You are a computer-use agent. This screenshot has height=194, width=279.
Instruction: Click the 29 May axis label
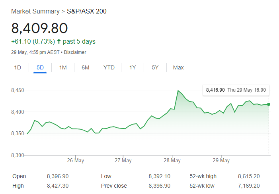(221, 161)
